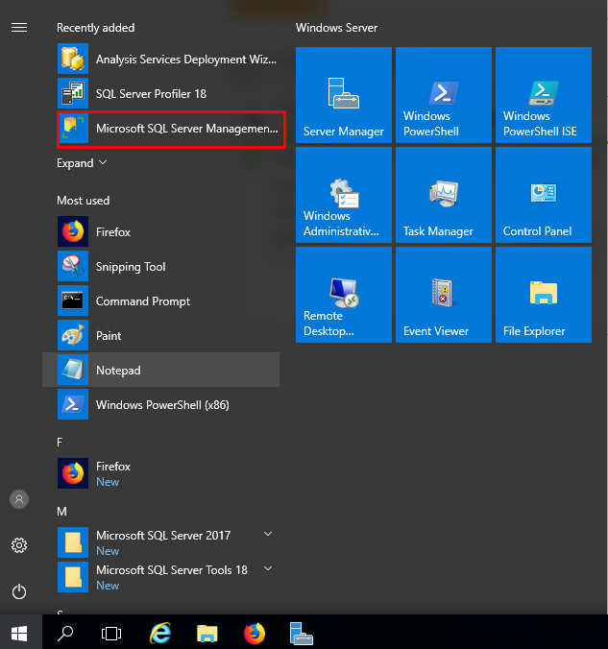
Task: Click the letter M section header
Action: coord(61,512)
